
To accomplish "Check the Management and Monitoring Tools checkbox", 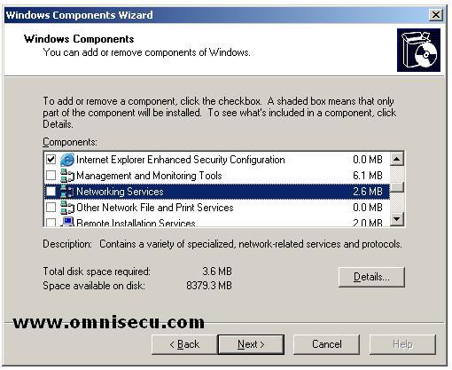I will (x=51, y=176).
